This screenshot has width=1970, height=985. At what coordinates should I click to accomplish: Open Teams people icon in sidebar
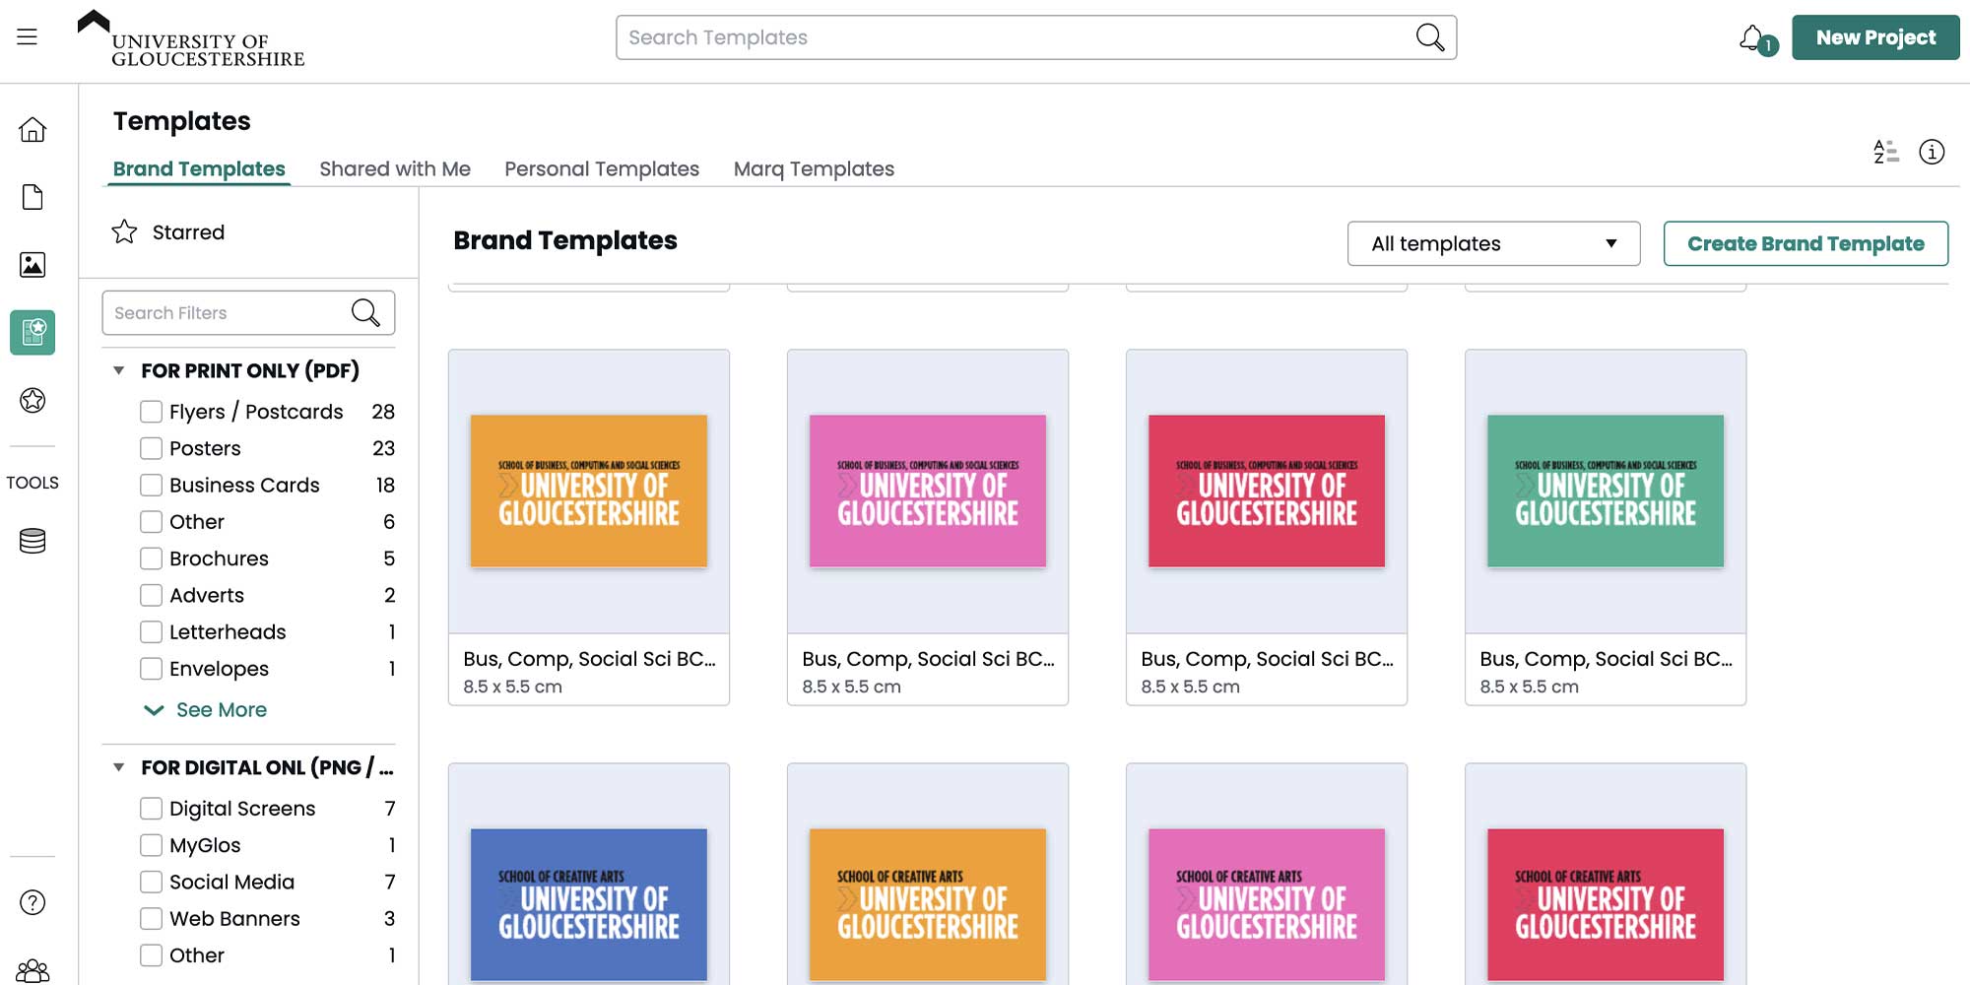click(33, 971)
